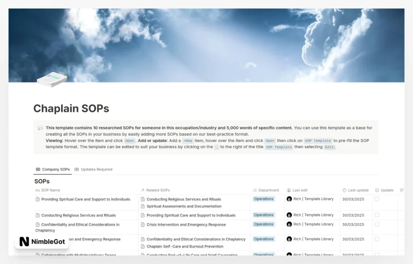This screenshot has width=413, height=264.
Task: Tick Update checkbox for Conducting Religious Services row
Action: 377,215
